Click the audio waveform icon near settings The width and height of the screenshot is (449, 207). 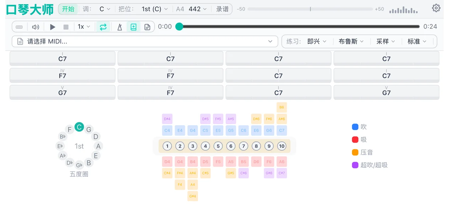pyautogui.click(x=403, y=9)
